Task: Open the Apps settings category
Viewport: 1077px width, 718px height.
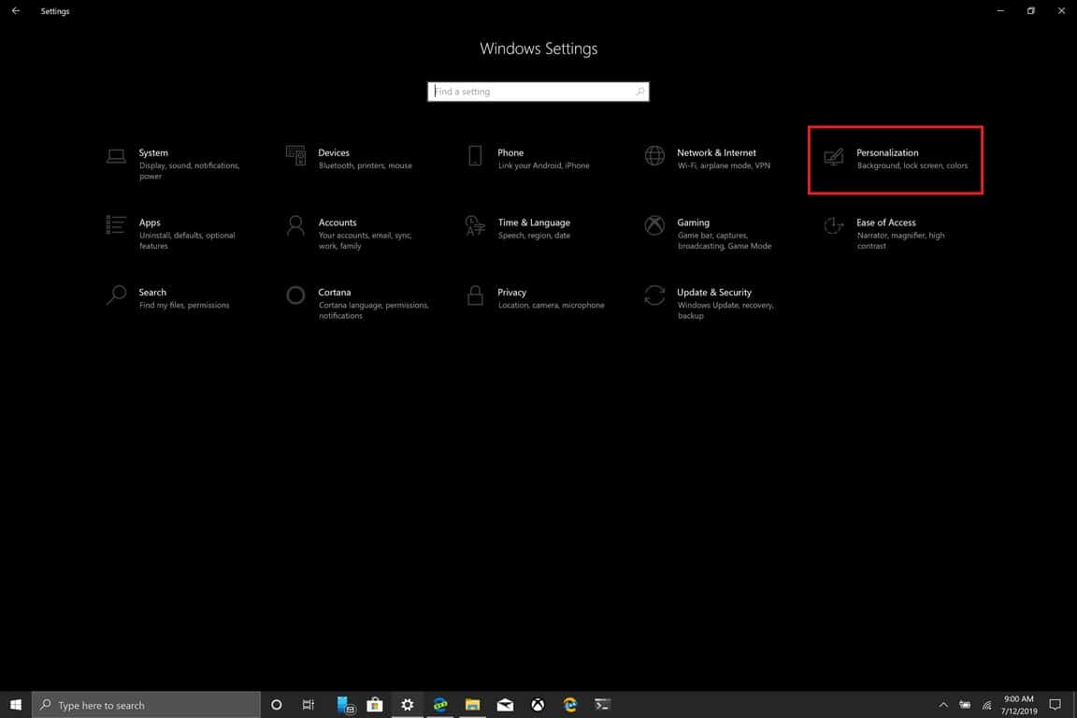Action: [172, 234]
